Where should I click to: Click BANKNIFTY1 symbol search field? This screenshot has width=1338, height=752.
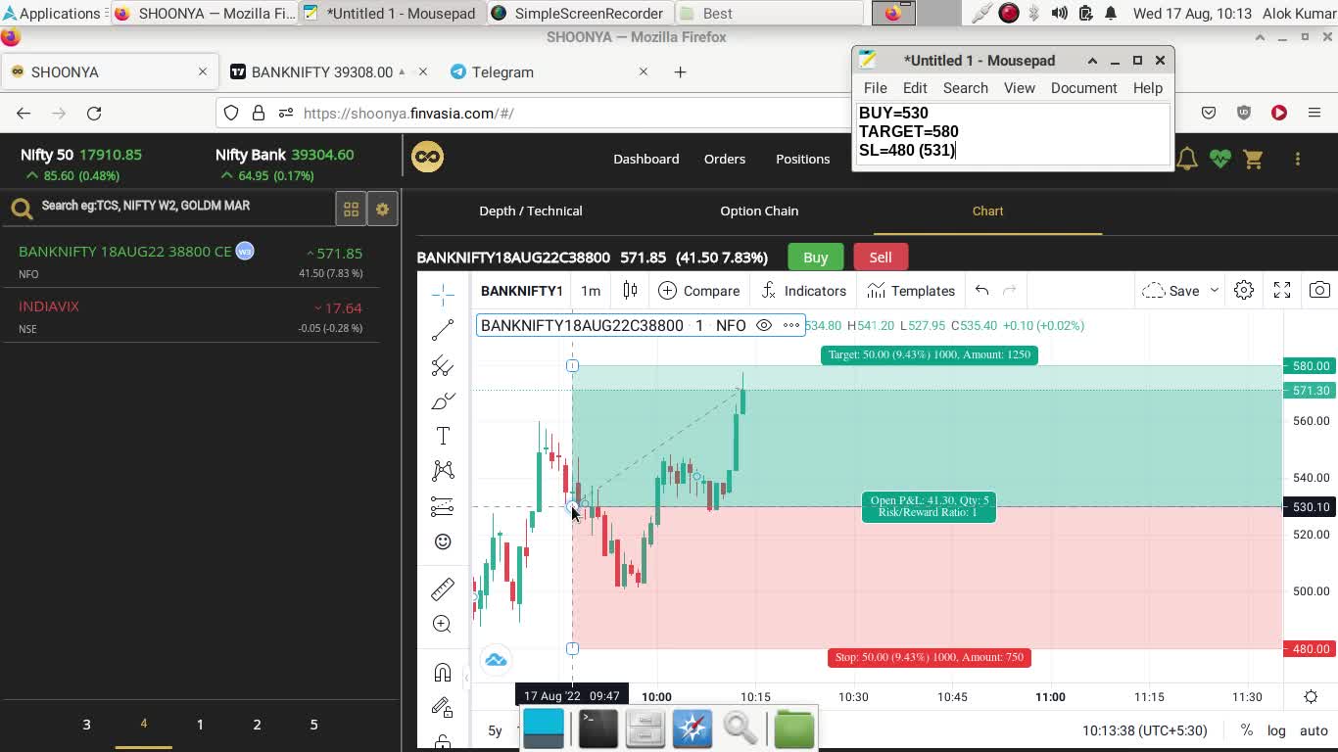pyautogui.click(x=521, y=291)
